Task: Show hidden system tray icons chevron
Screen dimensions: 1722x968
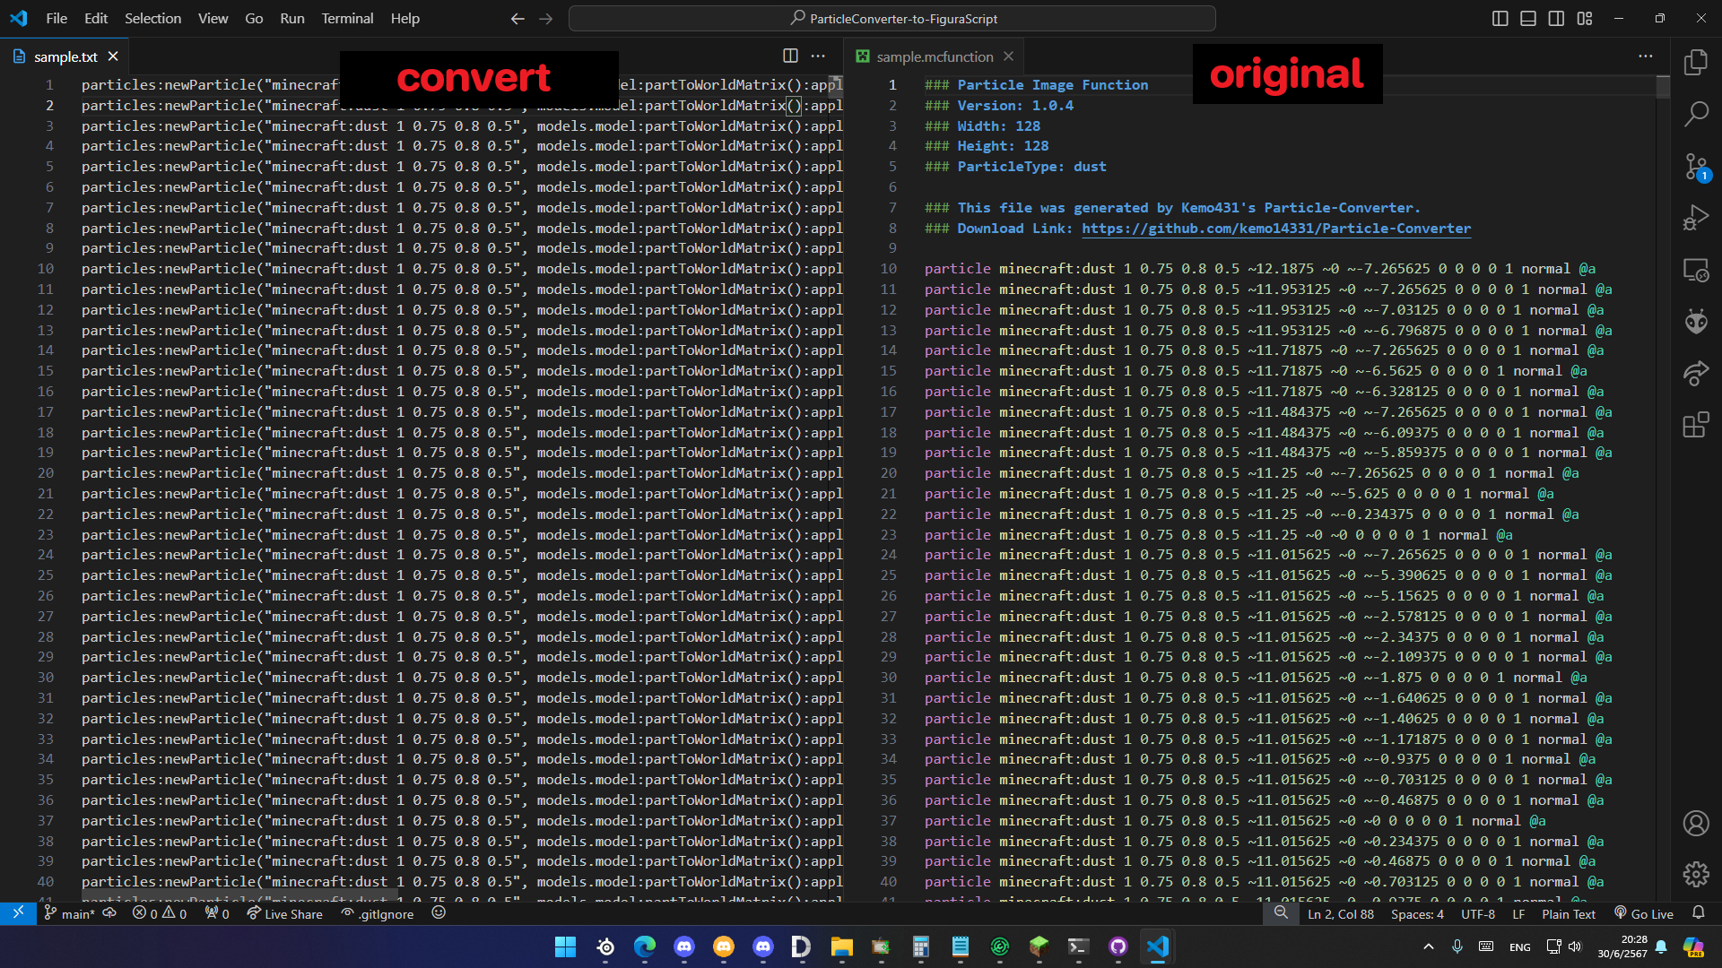Action: (x=1429, y=946)
